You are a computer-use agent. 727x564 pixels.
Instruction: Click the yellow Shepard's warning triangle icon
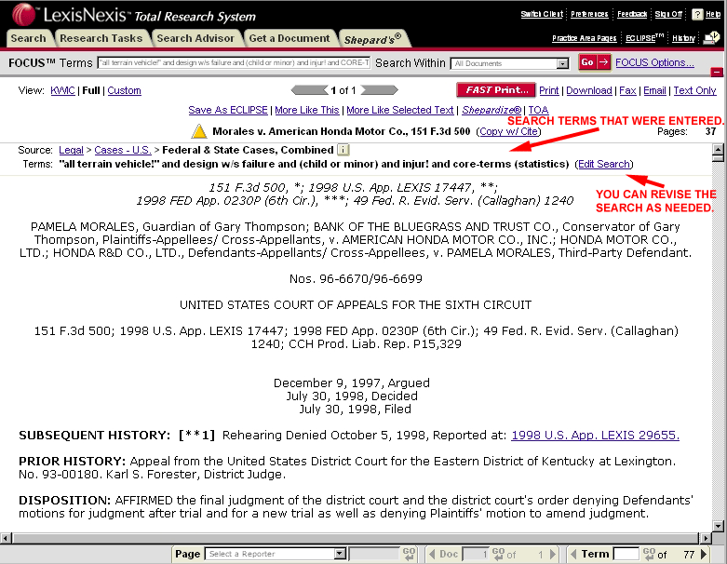click(199, 131)
